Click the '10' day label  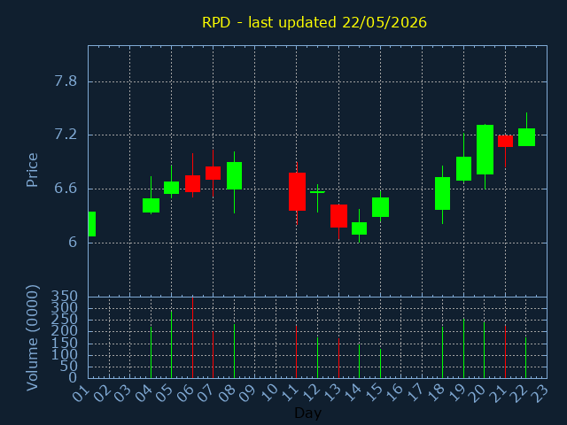pyautogui.click(x=268, y=393)
